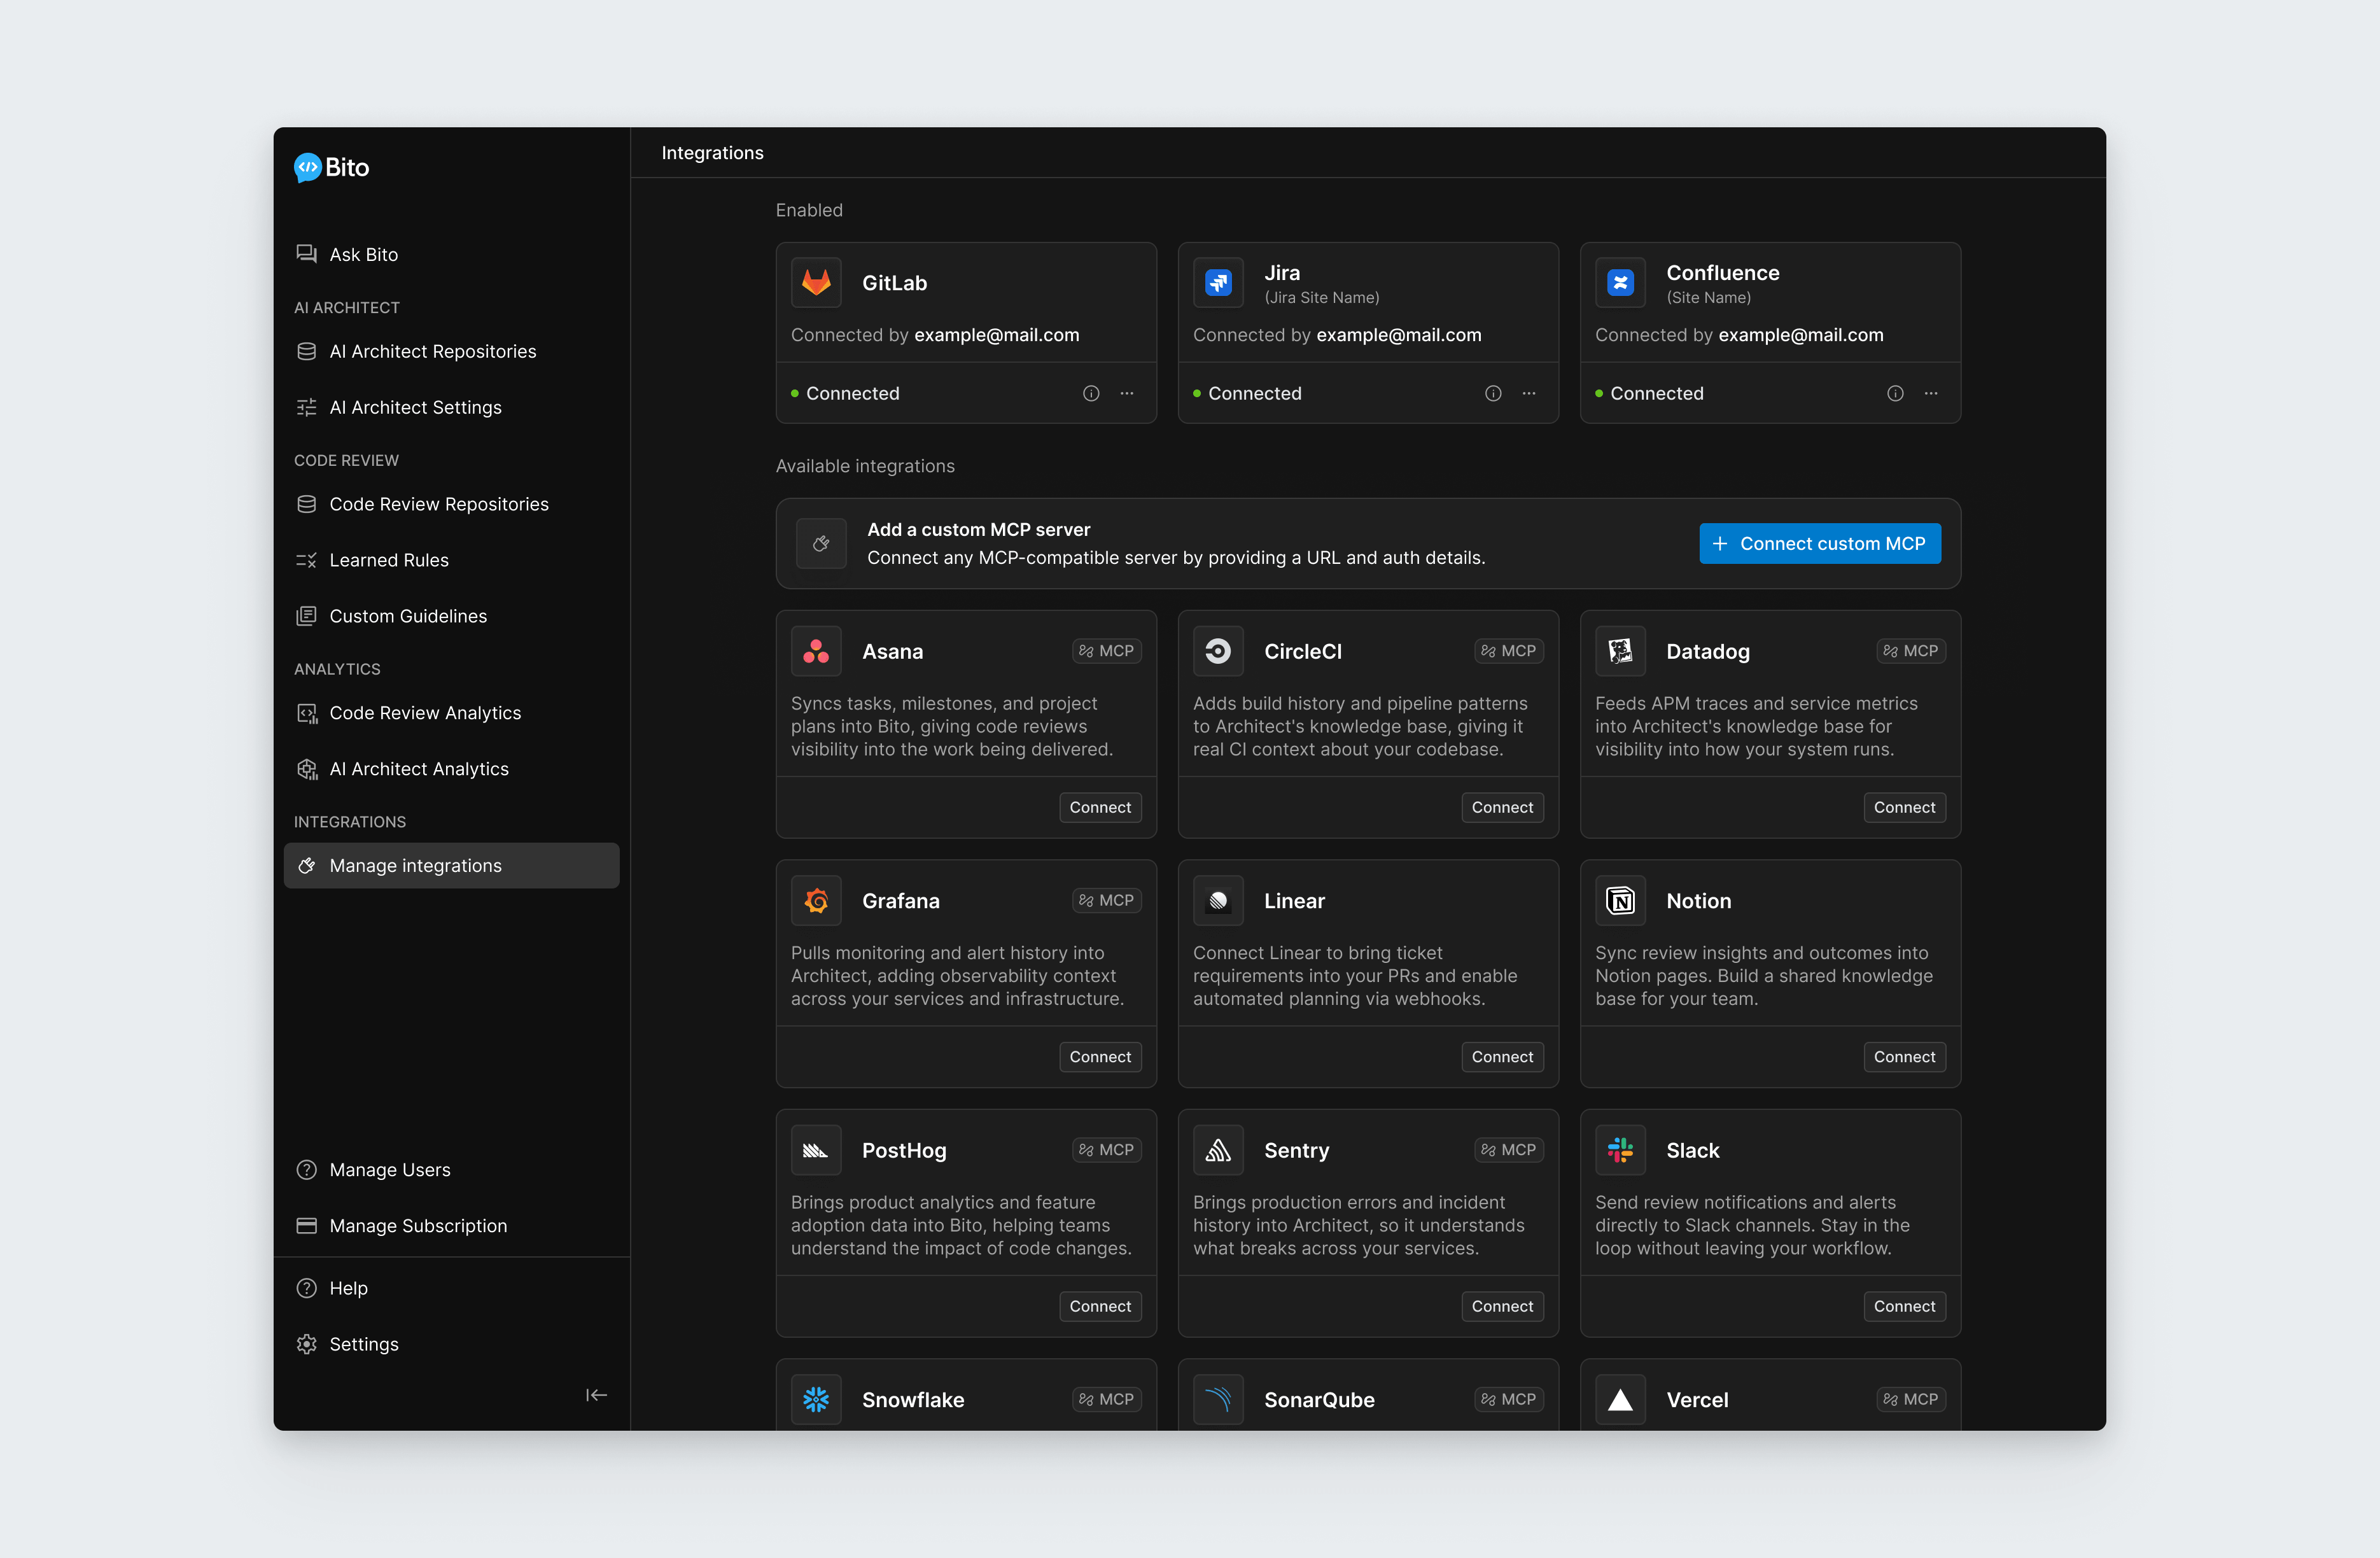2380x1558 pixels.
Task: View AI Architect Analytics
Action: pyautogui.click(x=451, y=769)
